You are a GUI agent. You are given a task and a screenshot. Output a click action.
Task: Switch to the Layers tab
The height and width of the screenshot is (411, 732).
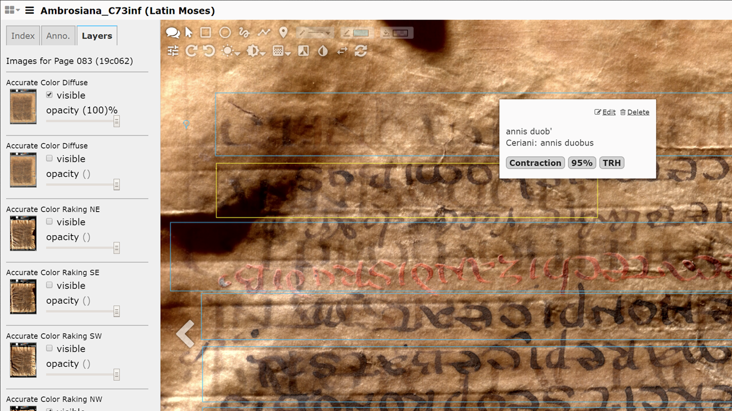click(97, 35)
